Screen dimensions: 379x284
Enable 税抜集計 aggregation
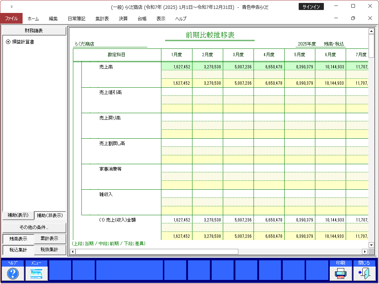tap(50, 250)
